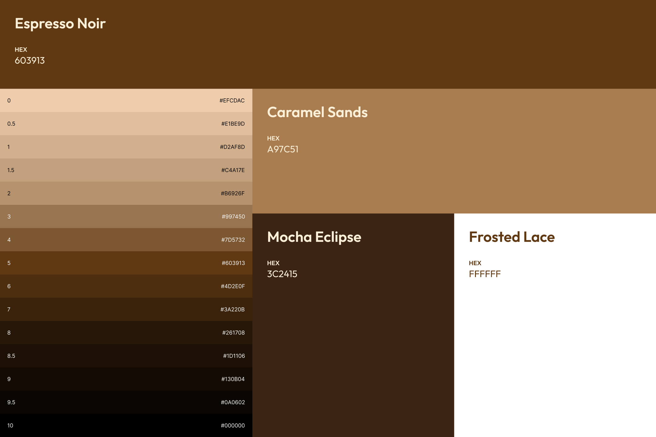This screenshot has height=437, width=656.
Task: Choose the #7D5732 shade row
Action: click(x=126, y=240)
